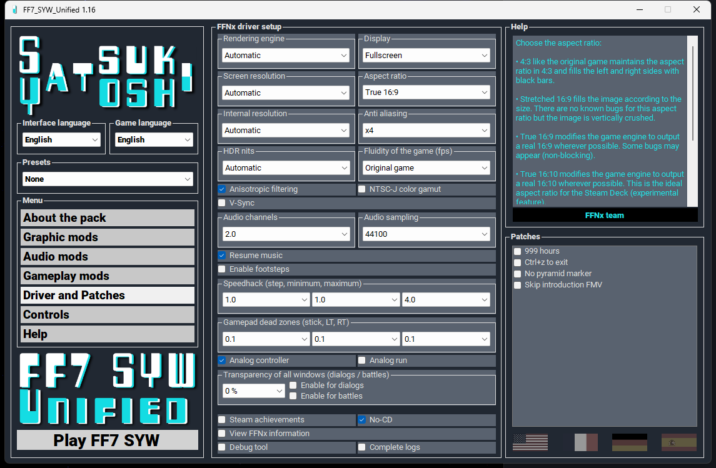Open gamepad RT dead zone dropdown
The height and width of the screenshot is (468, 716).
446,339
